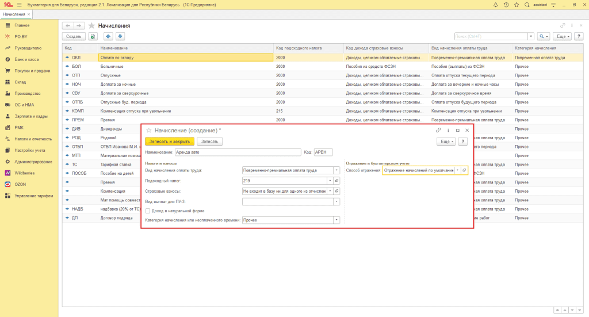Viewport: 589px width, 317px height.
Task: Open favorites star in title bar
Action: click(517, 5)
